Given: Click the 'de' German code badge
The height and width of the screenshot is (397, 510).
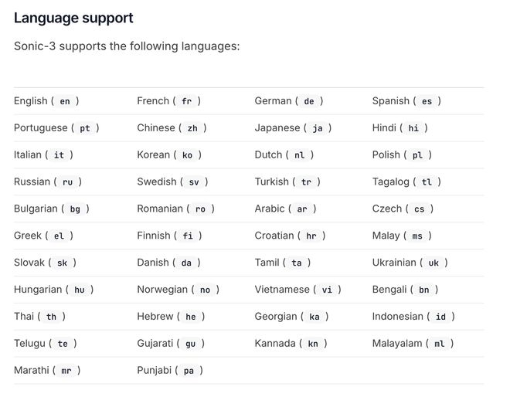Looking at the screenshot, I should point(309,101).
